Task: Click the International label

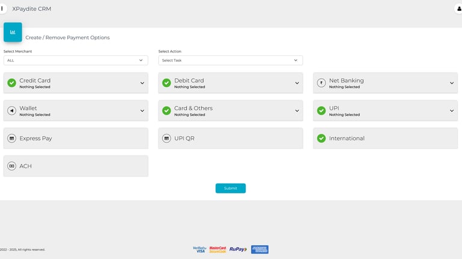Action: click(x=346, y=139)
